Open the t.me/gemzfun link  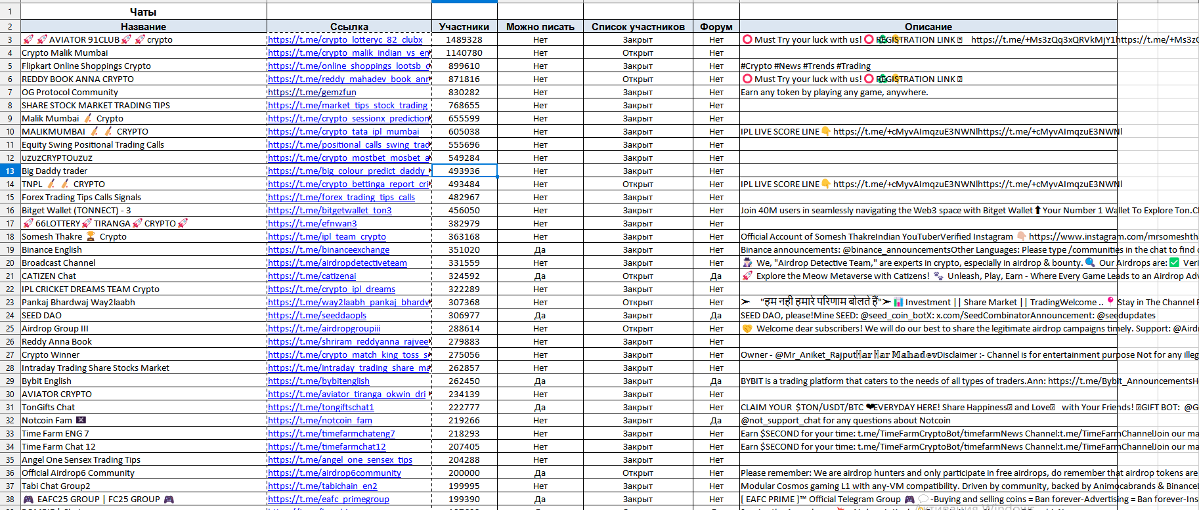(x=312, y=93)
